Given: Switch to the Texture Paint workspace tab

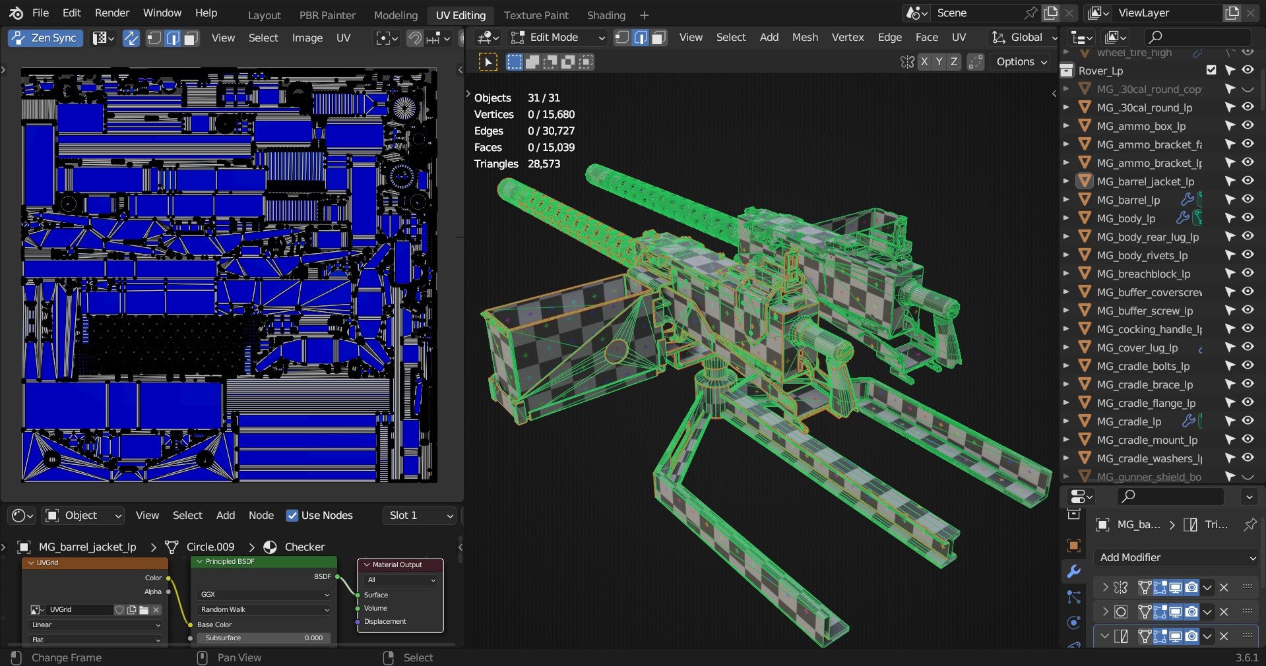Looking at the screenshot, I should pyautogui.click(x=536, y=15).
